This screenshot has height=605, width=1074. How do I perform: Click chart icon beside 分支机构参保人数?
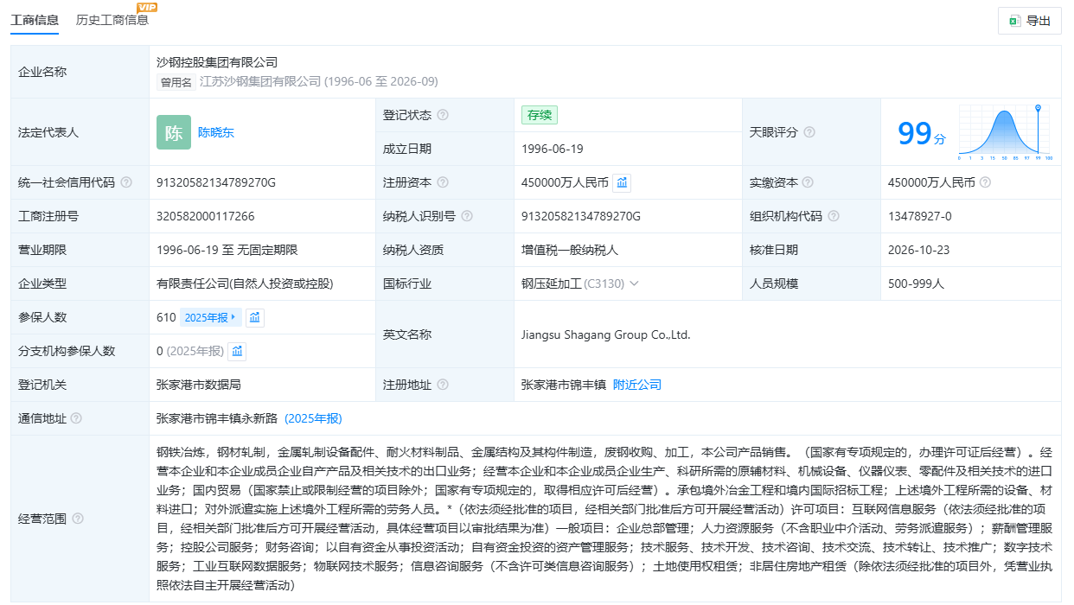(x=238, y=351)
